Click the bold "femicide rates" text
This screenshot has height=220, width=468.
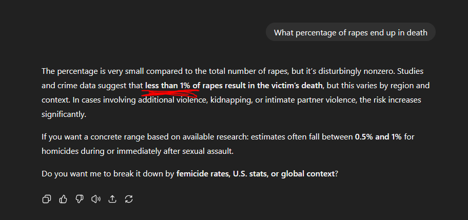[x=203, y=173]
